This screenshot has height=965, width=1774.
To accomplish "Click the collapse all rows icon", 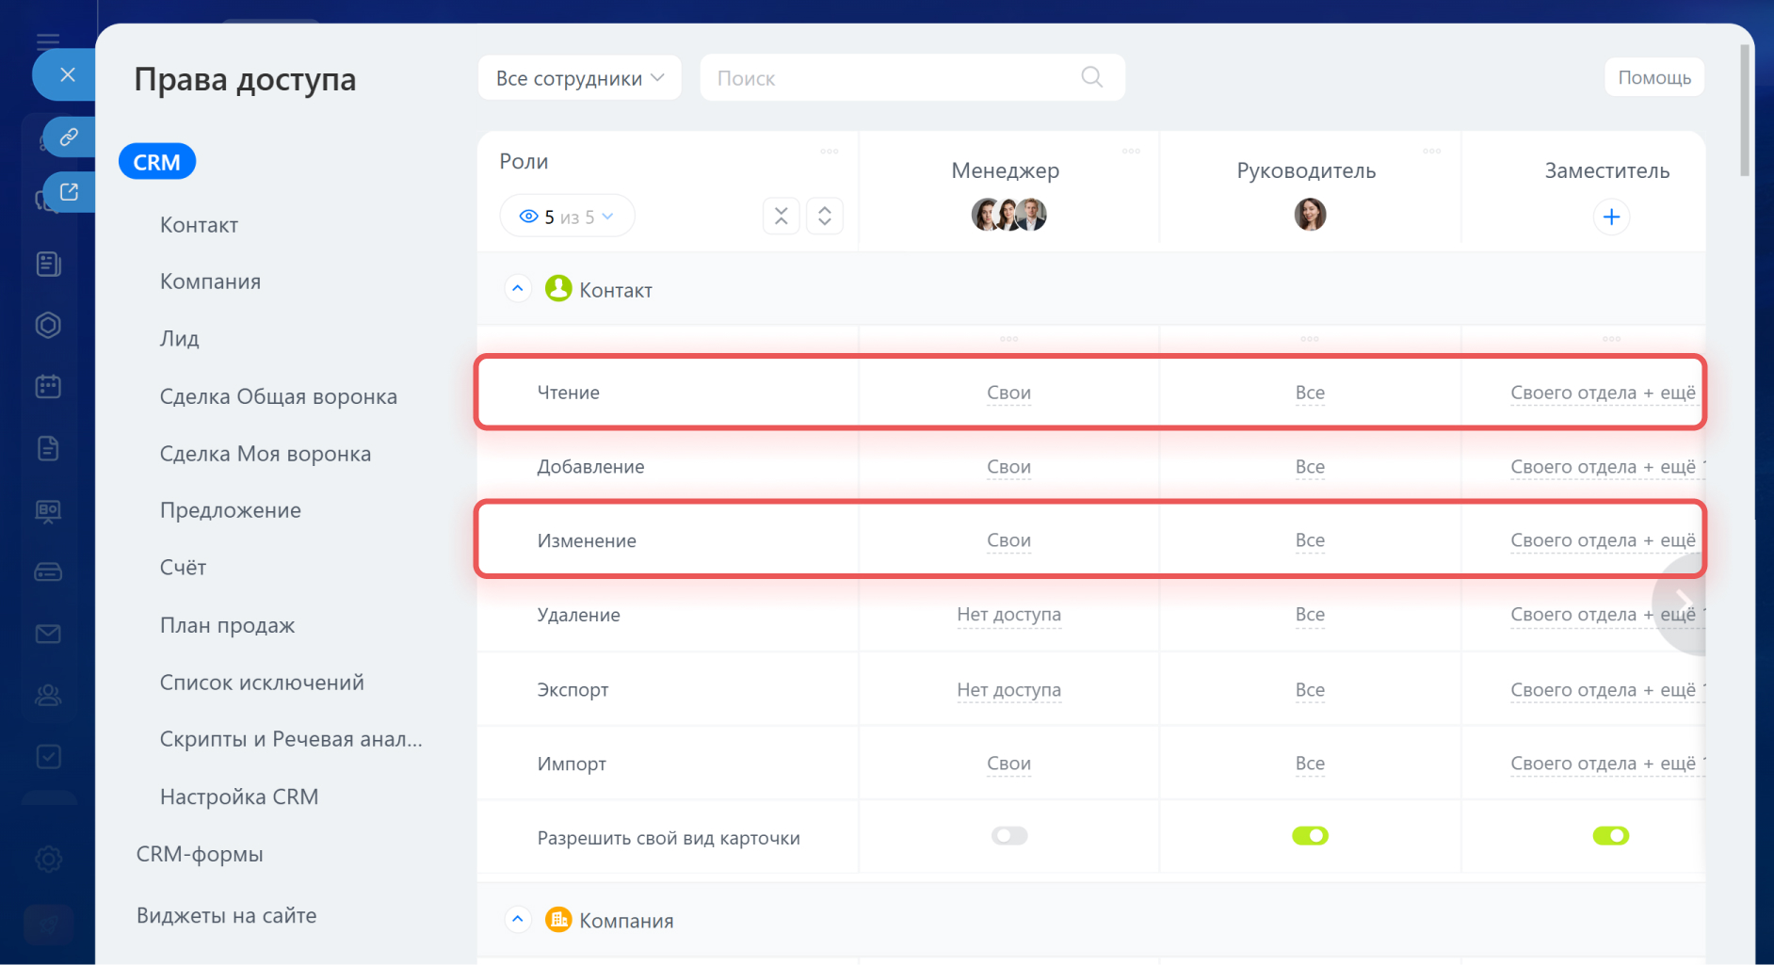I will point(781,217).
